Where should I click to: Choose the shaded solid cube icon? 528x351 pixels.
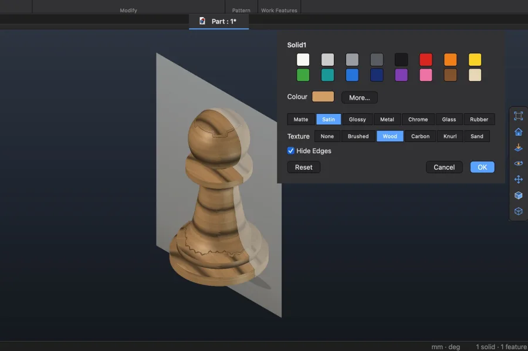tap(518, 195)
